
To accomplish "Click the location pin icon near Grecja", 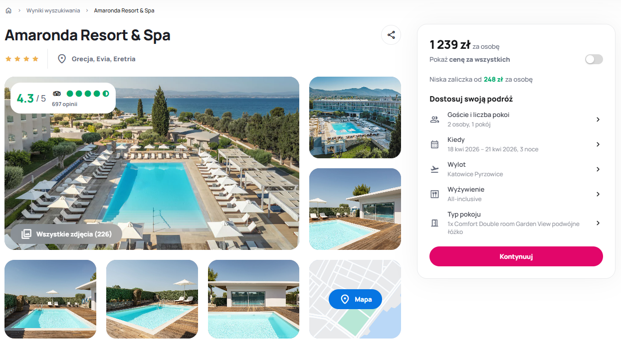I will pyautogui.click(x=62, y=59).
